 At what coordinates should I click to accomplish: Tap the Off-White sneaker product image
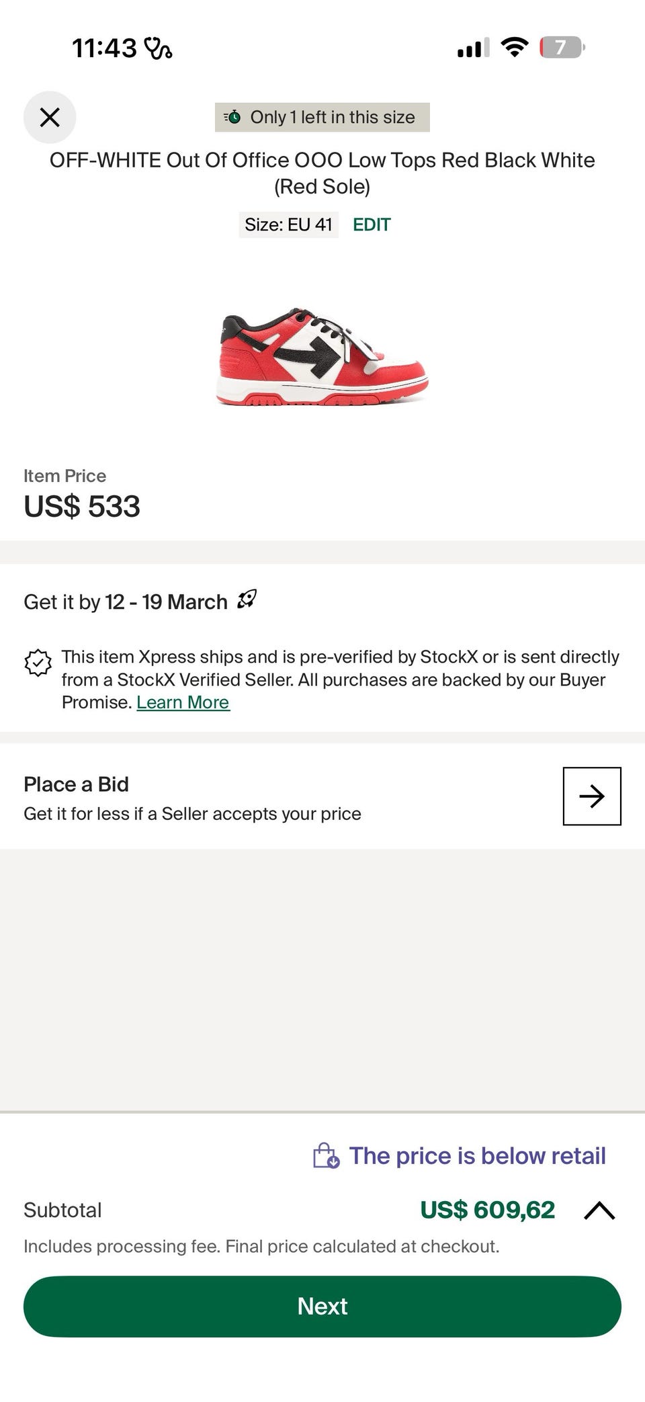coord(322,356)
